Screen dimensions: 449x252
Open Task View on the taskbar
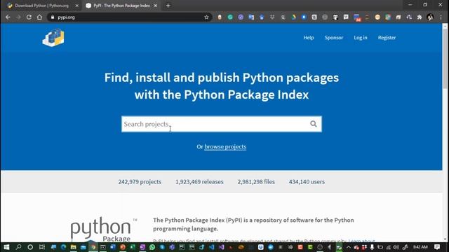click(x=42, y=247)
